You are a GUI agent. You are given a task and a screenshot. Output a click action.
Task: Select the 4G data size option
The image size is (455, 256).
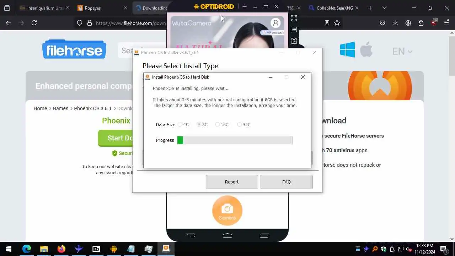(x=183, y=124)
